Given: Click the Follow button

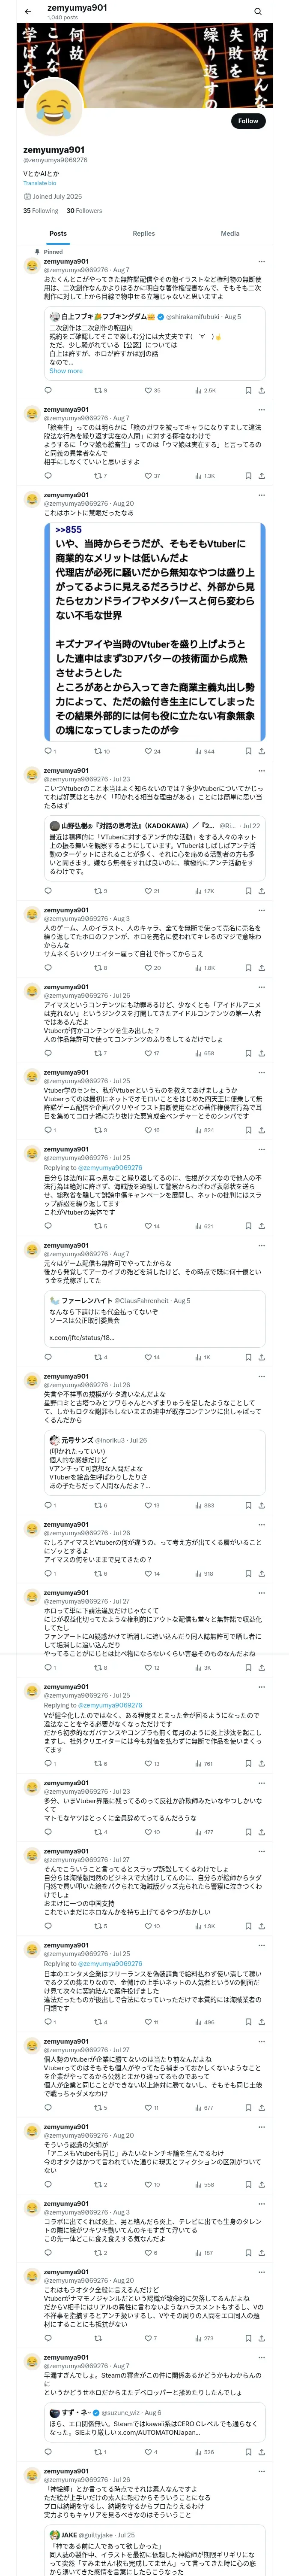Looking at the screenshot, I should point(247,121).
